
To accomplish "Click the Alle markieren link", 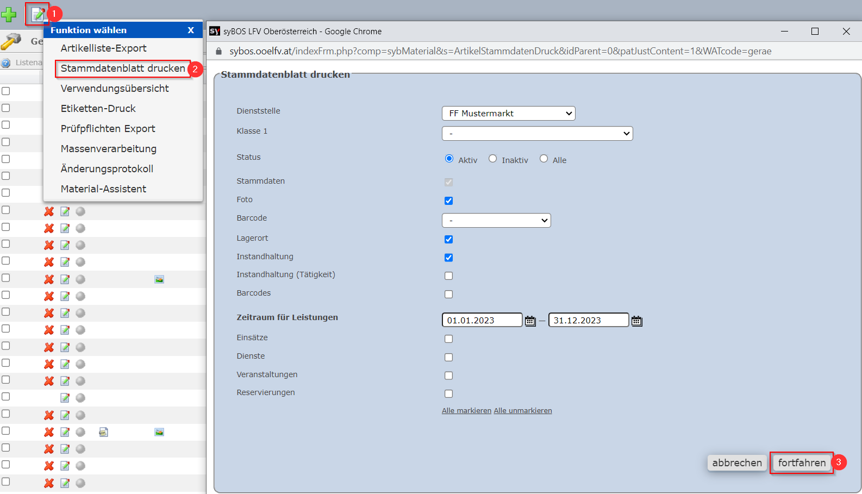I will pyautogui.click(x=466, y=411).
